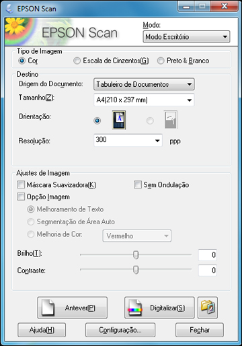Open the file save settings folder icon
This screenshot has height=346, width=242.
tap(208, 308)
